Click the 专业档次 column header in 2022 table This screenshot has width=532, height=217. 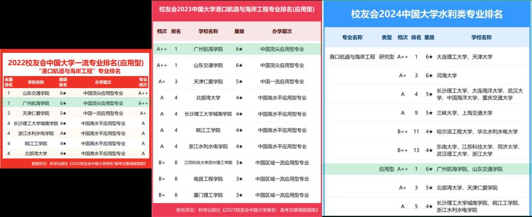tap(142, 82)
